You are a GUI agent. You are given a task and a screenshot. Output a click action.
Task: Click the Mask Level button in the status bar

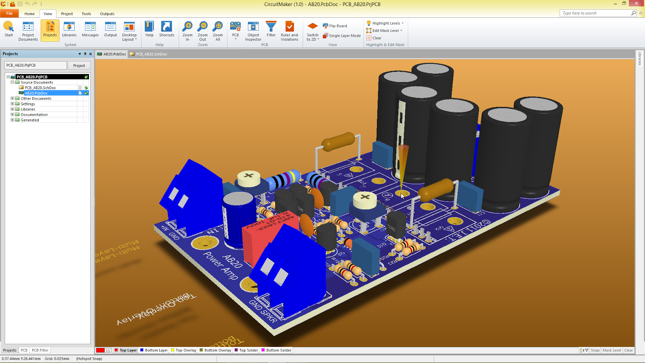612,350
